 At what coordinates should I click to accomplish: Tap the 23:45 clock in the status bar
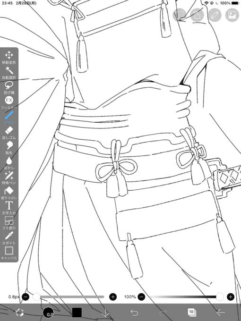[7, 3]
